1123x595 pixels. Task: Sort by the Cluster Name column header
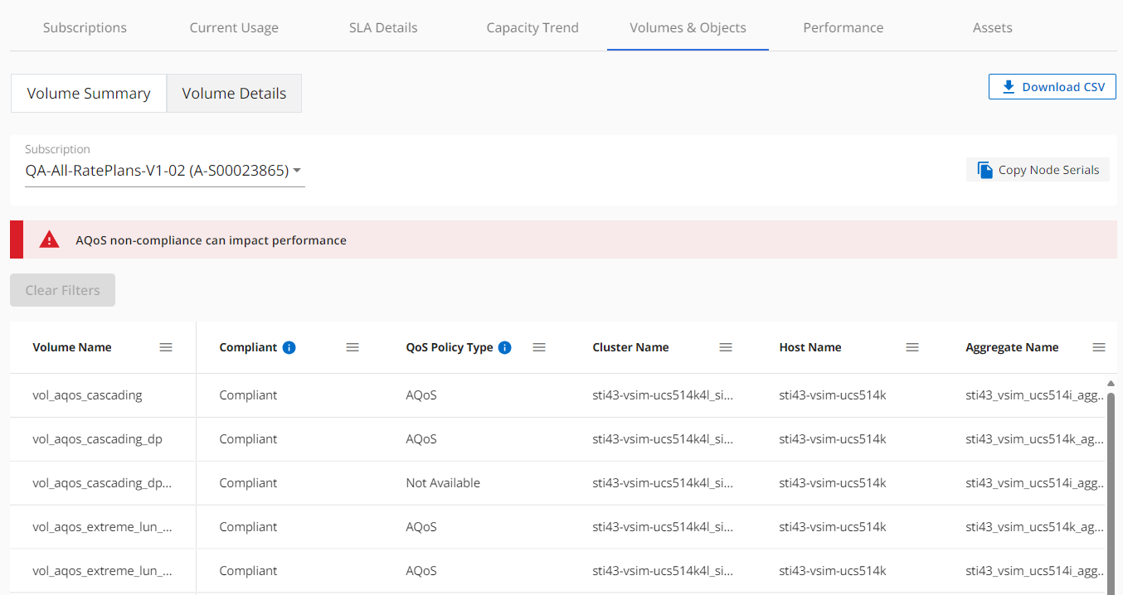coord(630,347)
